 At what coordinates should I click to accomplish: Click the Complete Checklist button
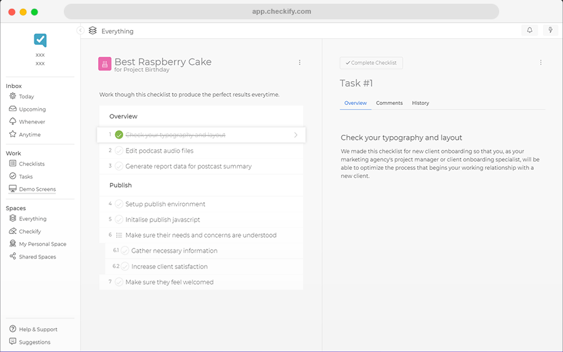tap(372, 63)
